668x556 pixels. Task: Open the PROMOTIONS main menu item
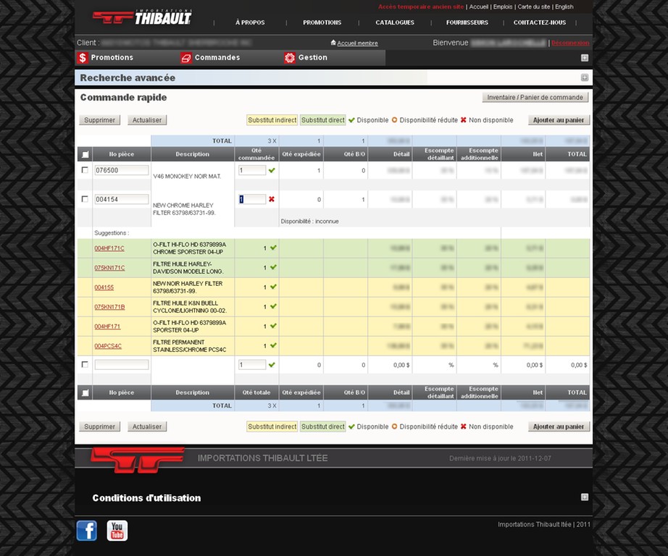(x=322, y=22)
